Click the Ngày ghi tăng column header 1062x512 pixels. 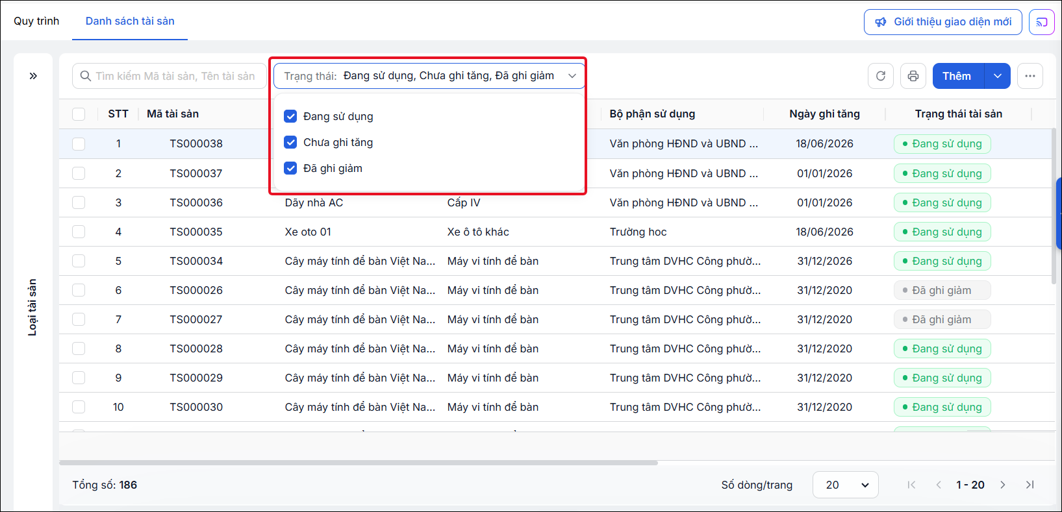(x=825, y=114)
